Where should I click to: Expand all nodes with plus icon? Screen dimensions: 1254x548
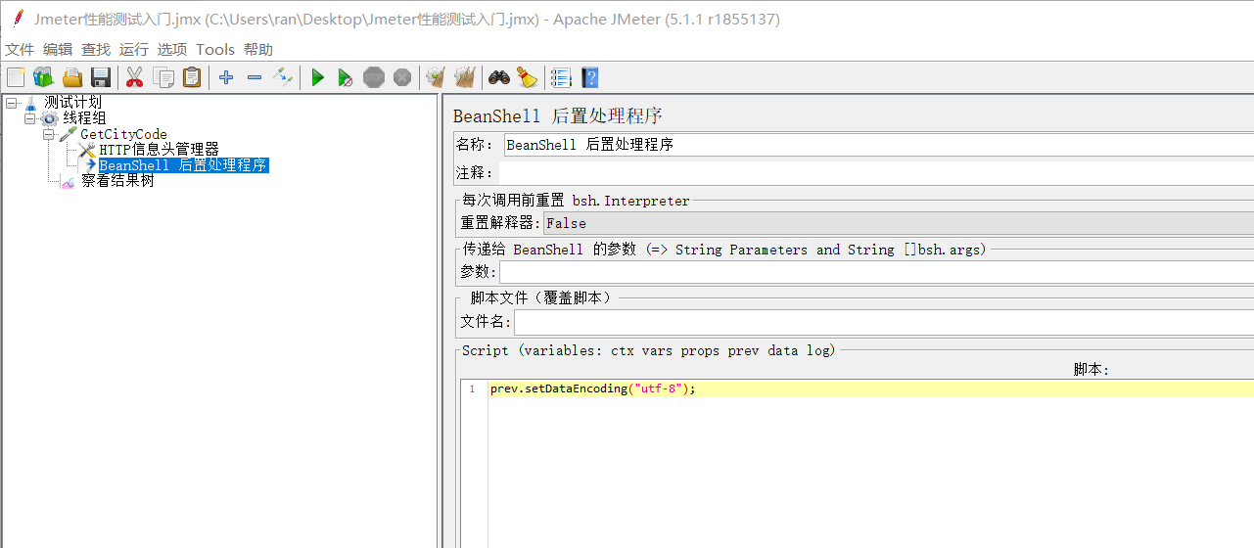click(226, 77)
